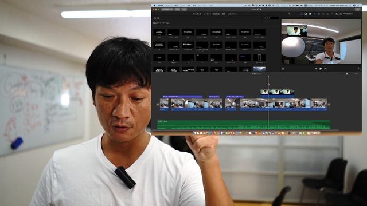Switch to the マイメディア tab
Screen dimensions: 367x206
[197, 14]
